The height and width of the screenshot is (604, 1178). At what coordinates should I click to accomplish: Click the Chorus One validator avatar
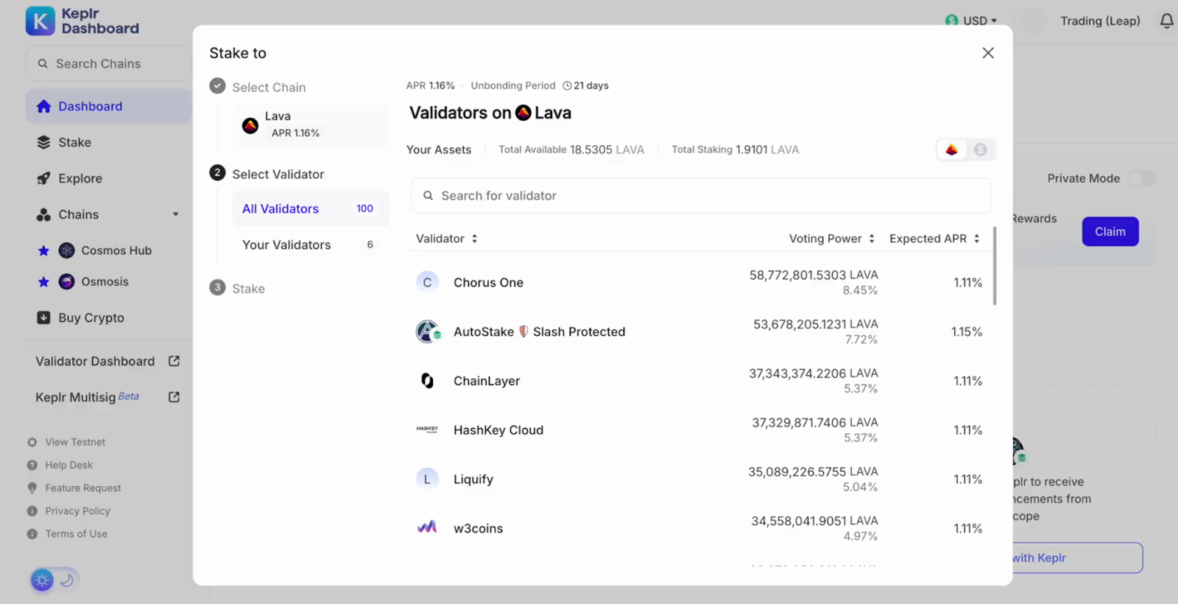(x=427, y=282)
